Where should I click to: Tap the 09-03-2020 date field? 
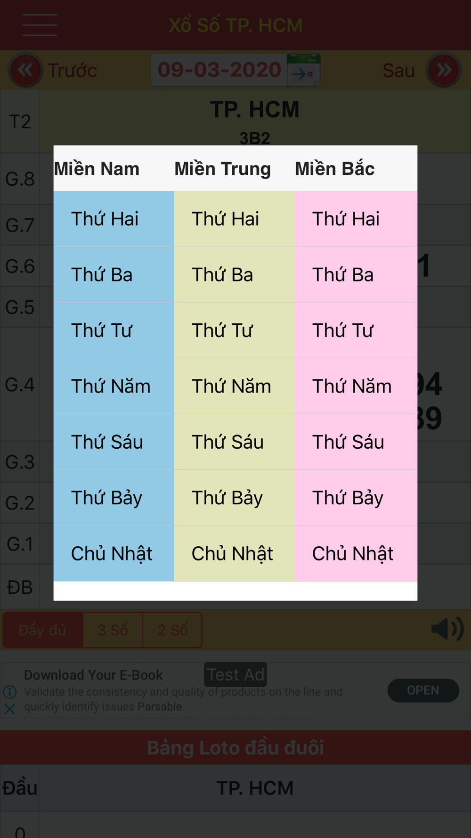click(x=219, y=70)
